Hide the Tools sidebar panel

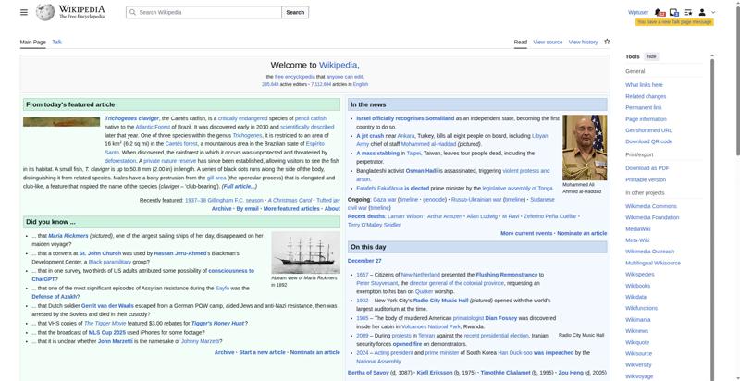(x=652, y=56)
